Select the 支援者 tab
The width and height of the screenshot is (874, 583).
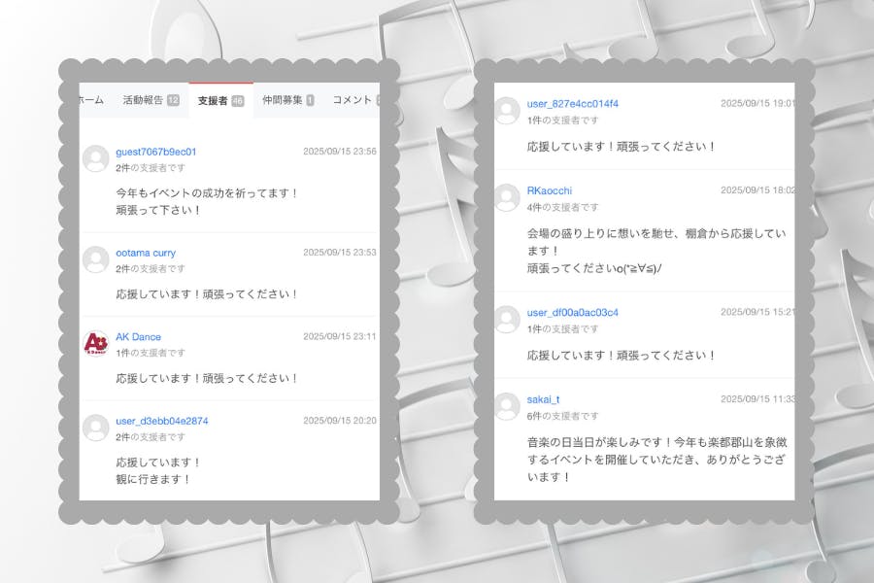click(213, 100)
